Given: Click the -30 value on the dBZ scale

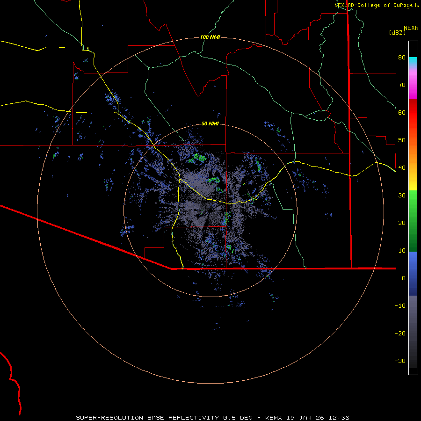Looking at the screenshot, I should [x=400, y=361].
